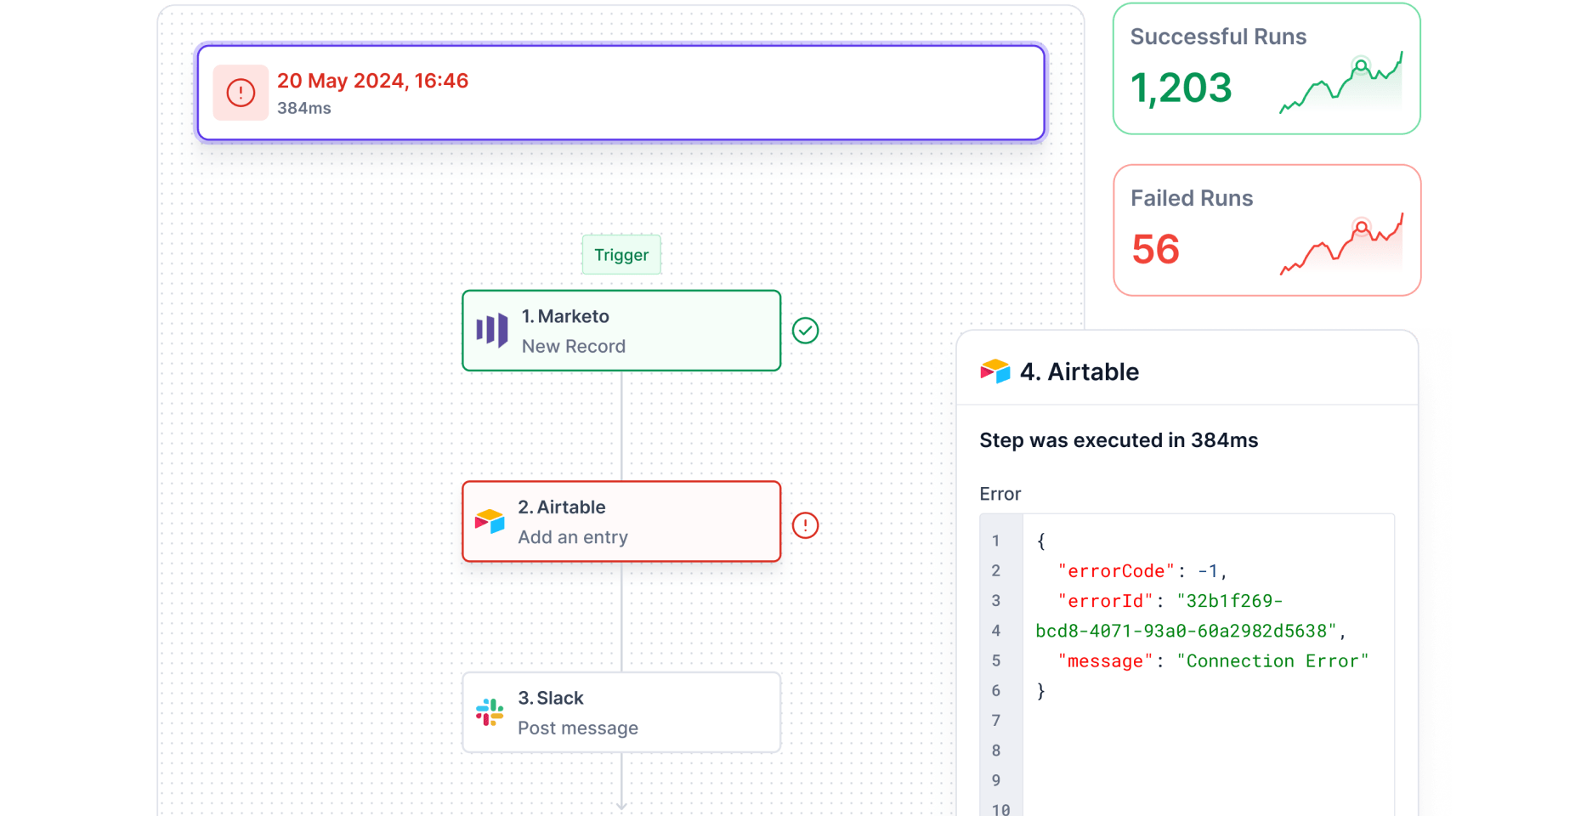Click the green Successful Runs sparkline chart
This screenshot has width=1581, height=816.
click(x=1341, y=82)
